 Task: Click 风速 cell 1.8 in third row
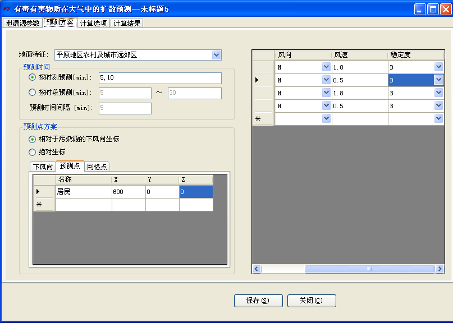[x=360, y=93]
